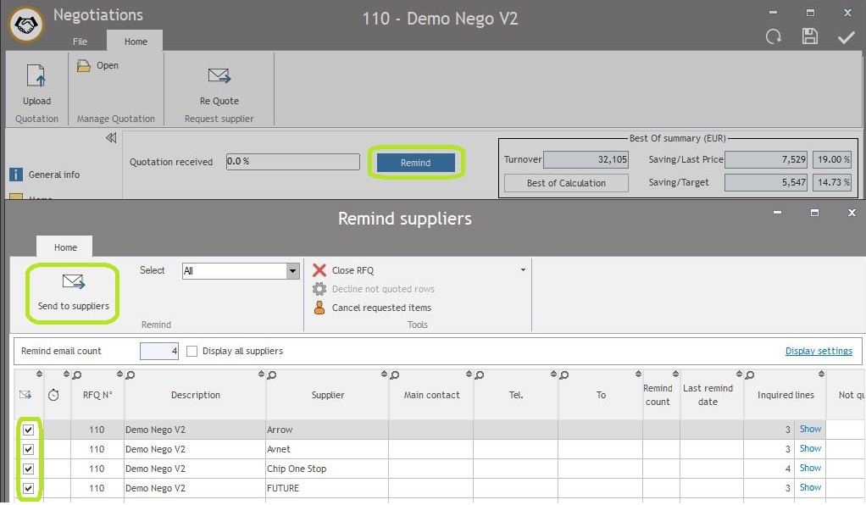The width and height of the screenshot is (866, 505).
Task: Collapse the left navigation panel
Action: [110, 138]
